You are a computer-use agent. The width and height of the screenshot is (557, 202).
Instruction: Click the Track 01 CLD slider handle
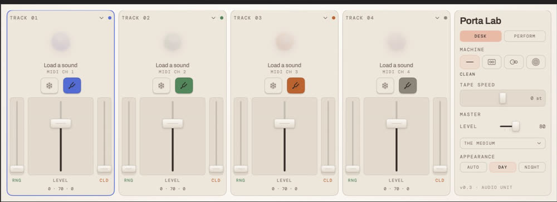(105, 169)
